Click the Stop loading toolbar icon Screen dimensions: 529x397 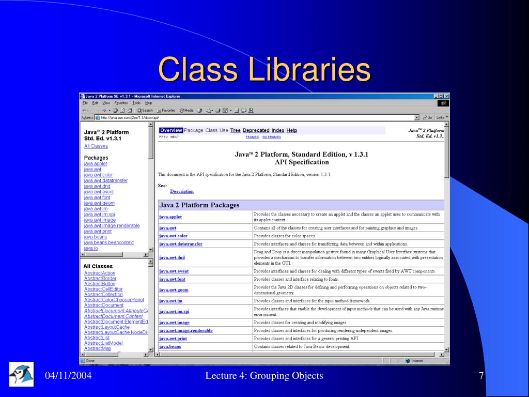[115, 111]
